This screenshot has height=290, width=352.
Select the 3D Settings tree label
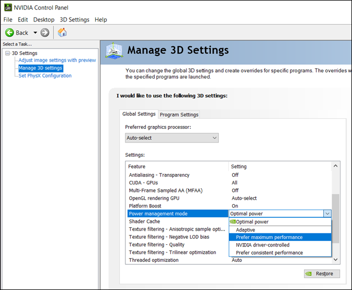point(24,53)
